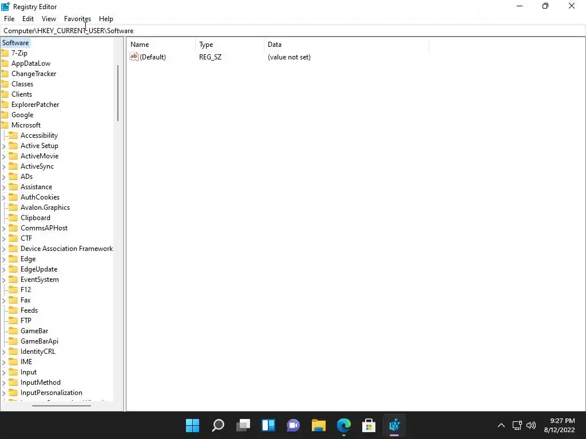Viewport: 586px width, 439px height.
Task: Open File Explorer from taskbar
Action: click(x=319, y=425)
